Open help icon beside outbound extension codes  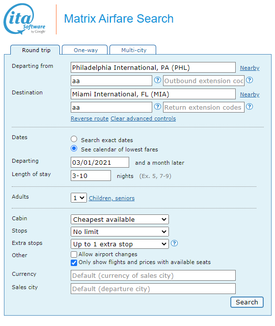[249, 80]
